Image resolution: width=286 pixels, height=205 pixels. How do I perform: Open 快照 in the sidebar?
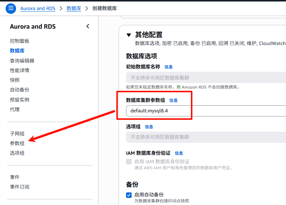15,80
